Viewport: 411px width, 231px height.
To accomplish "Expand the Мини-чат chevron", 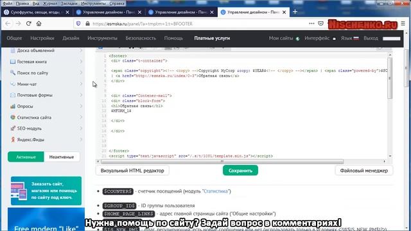I will click(81, 84).
